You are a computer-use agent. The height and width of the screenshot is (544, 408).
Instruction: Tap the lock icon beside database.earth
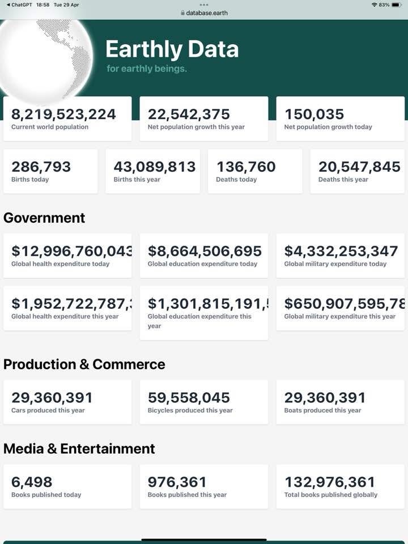coord(182,12)
